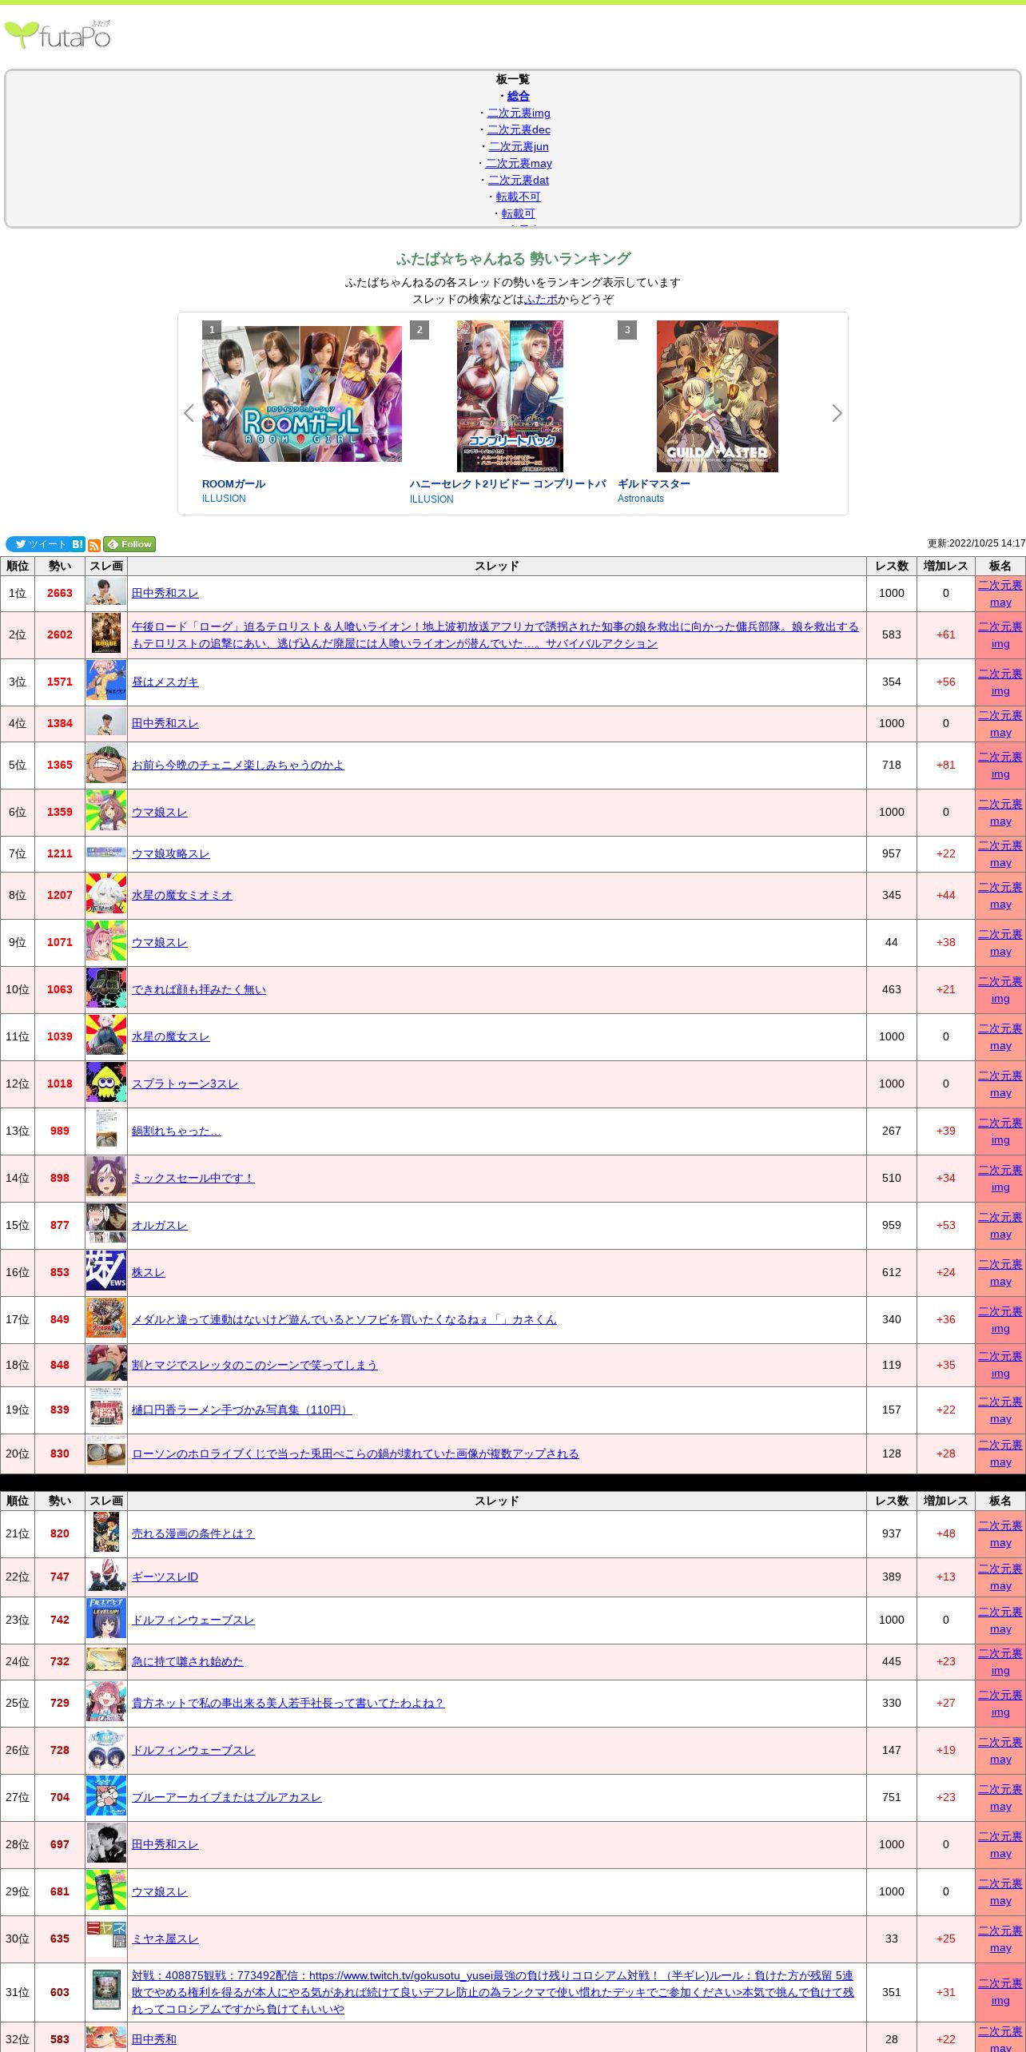The width and height of the screenshot is (1026, 2052).
Task: Click 二次元裏 may board link in rank 1 row
Action: 1000,594
